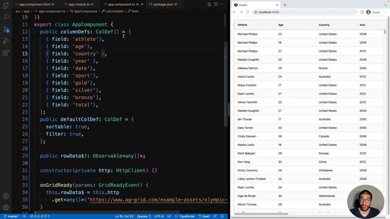Reload the localhost page

247,12
